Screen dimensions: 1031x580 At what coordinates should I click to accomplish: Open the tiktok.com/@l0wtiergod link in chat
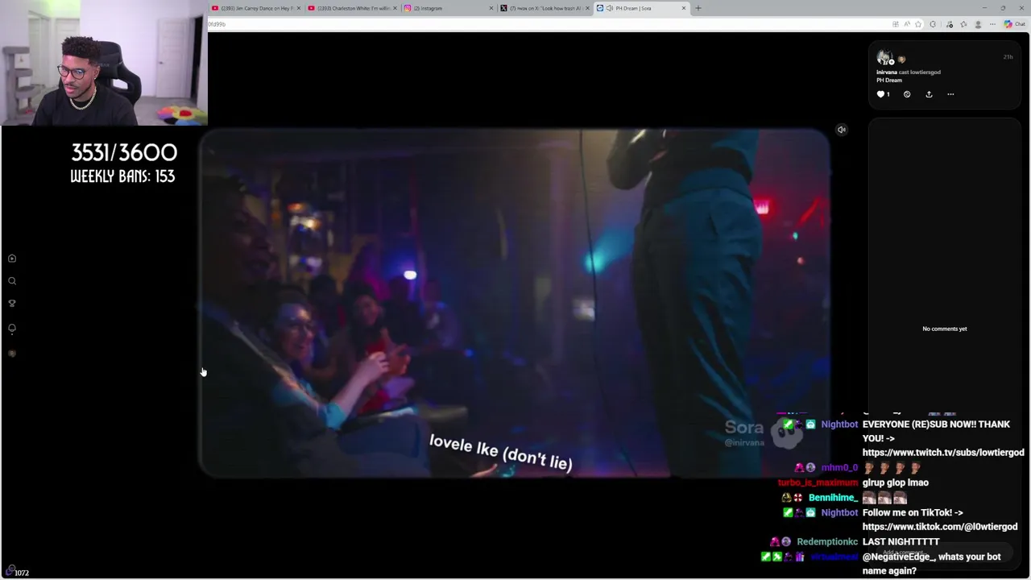940,527
